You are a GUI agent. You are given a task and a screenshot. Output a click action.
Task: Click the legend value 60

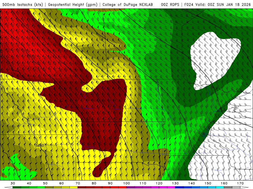click(61, 183)
